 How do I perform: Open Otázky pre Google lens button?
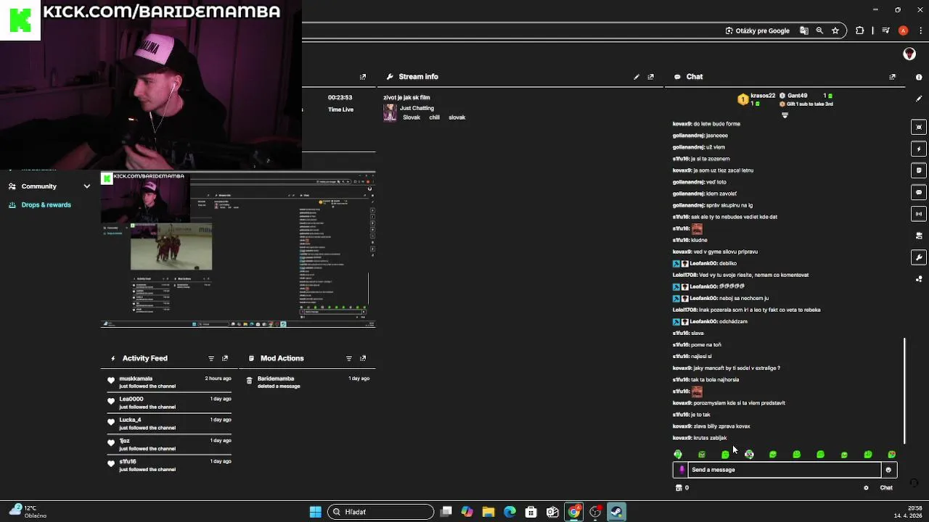[x=757, y=30]
